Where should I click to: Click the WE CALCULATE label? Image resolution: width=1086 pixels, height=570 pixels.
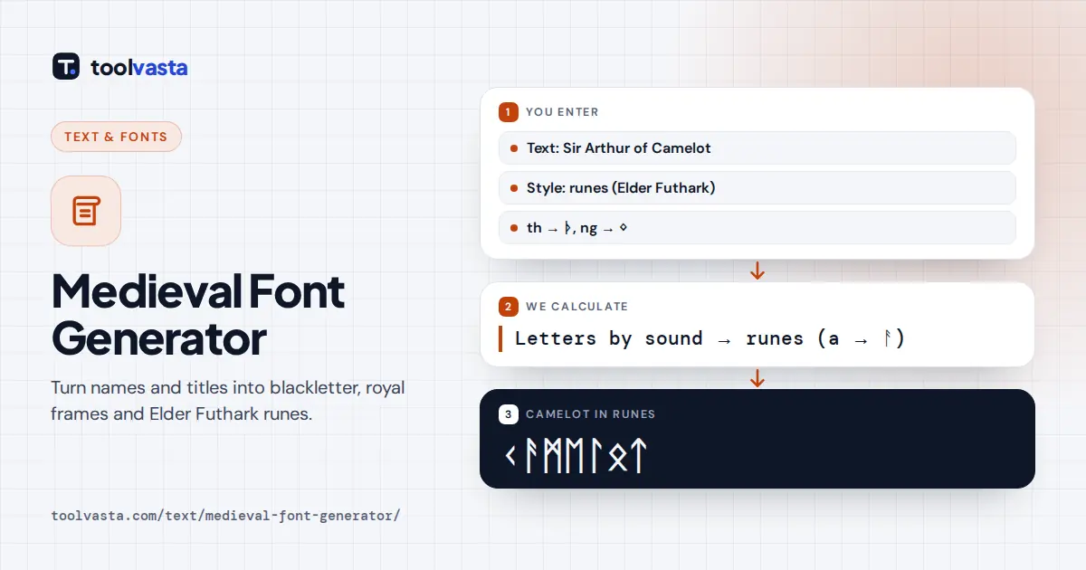click(x=576, y=307)
